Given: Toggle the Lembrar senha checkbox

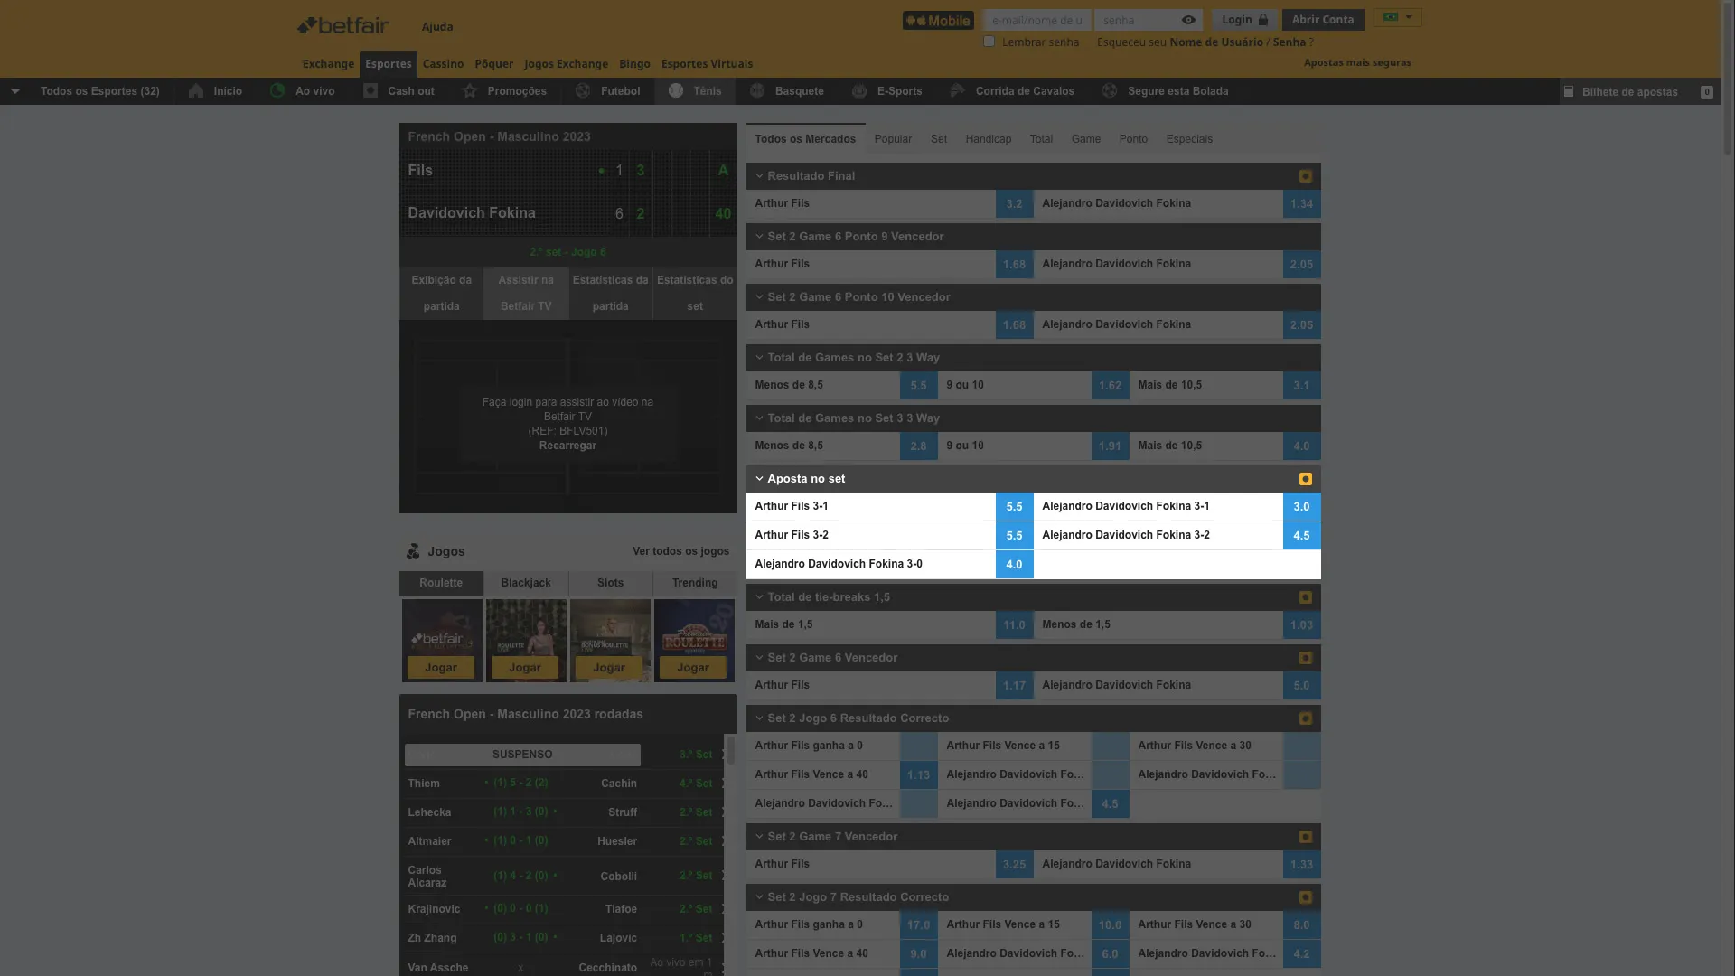Looking at the screenshot, I should coord(989,42).
